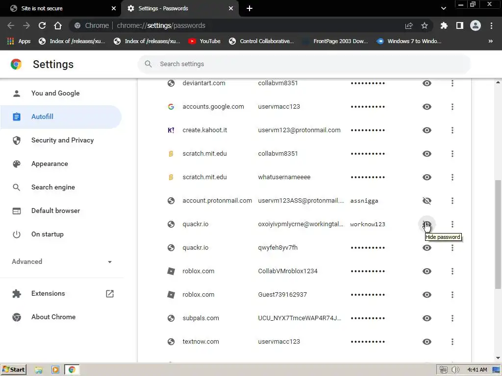Viewport: 502px width, 376px height.
Task: Open the YouTube bookmark
Action: 204,41
